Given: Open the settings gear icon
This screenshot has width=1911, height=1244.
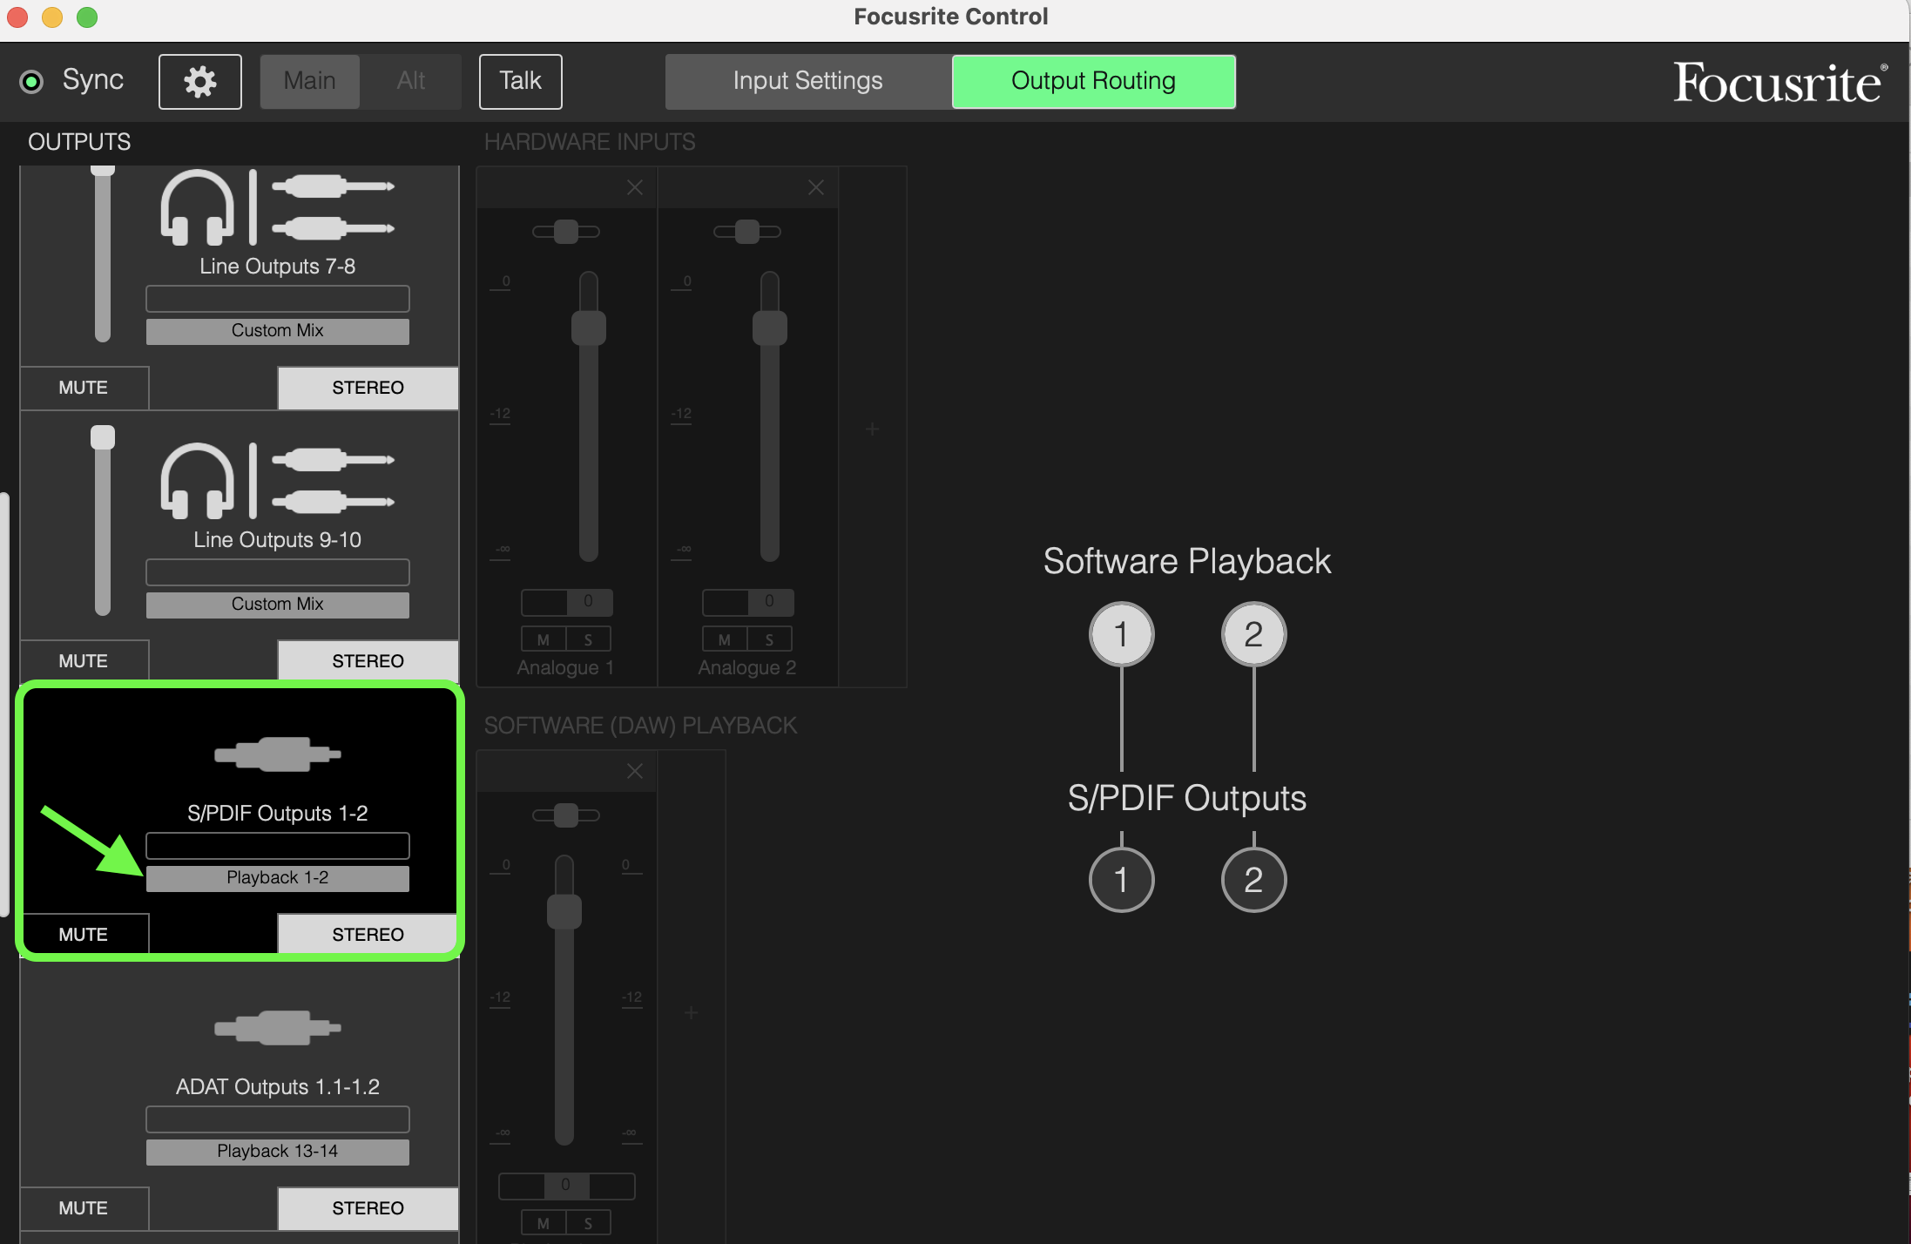Looking at the screenshot, I should pos(199,81).
